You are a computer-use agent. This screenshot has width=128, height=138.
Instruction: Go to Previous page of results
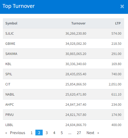(15, 133)
